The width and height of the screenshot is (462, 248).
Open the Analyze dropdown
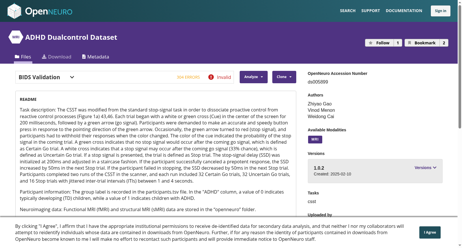[x=254, y=77]
